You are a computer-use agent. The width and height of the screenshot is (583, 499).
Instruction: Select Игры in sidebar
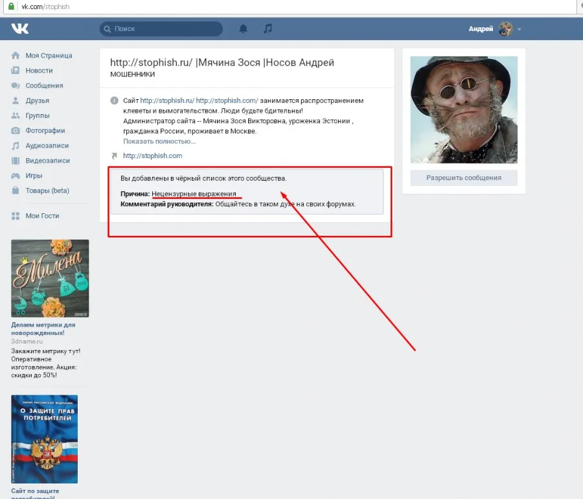pyautogui.click(x=34, y=176)
